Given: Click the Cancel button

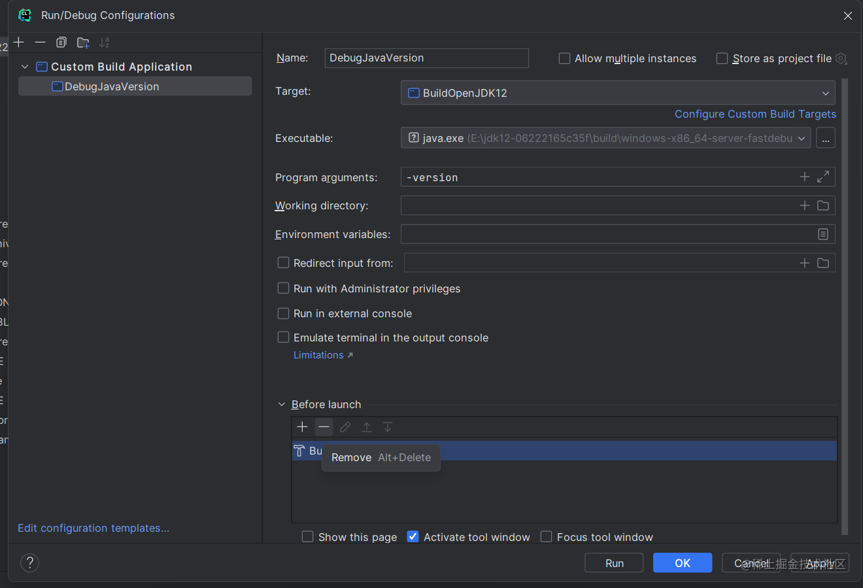Looking at the screenshot, I should 751,562.
